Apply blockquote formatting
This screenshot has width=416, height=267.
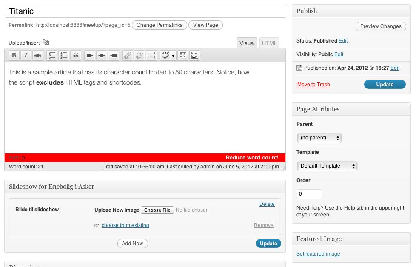pyautogui.click(x=76, y=55)
